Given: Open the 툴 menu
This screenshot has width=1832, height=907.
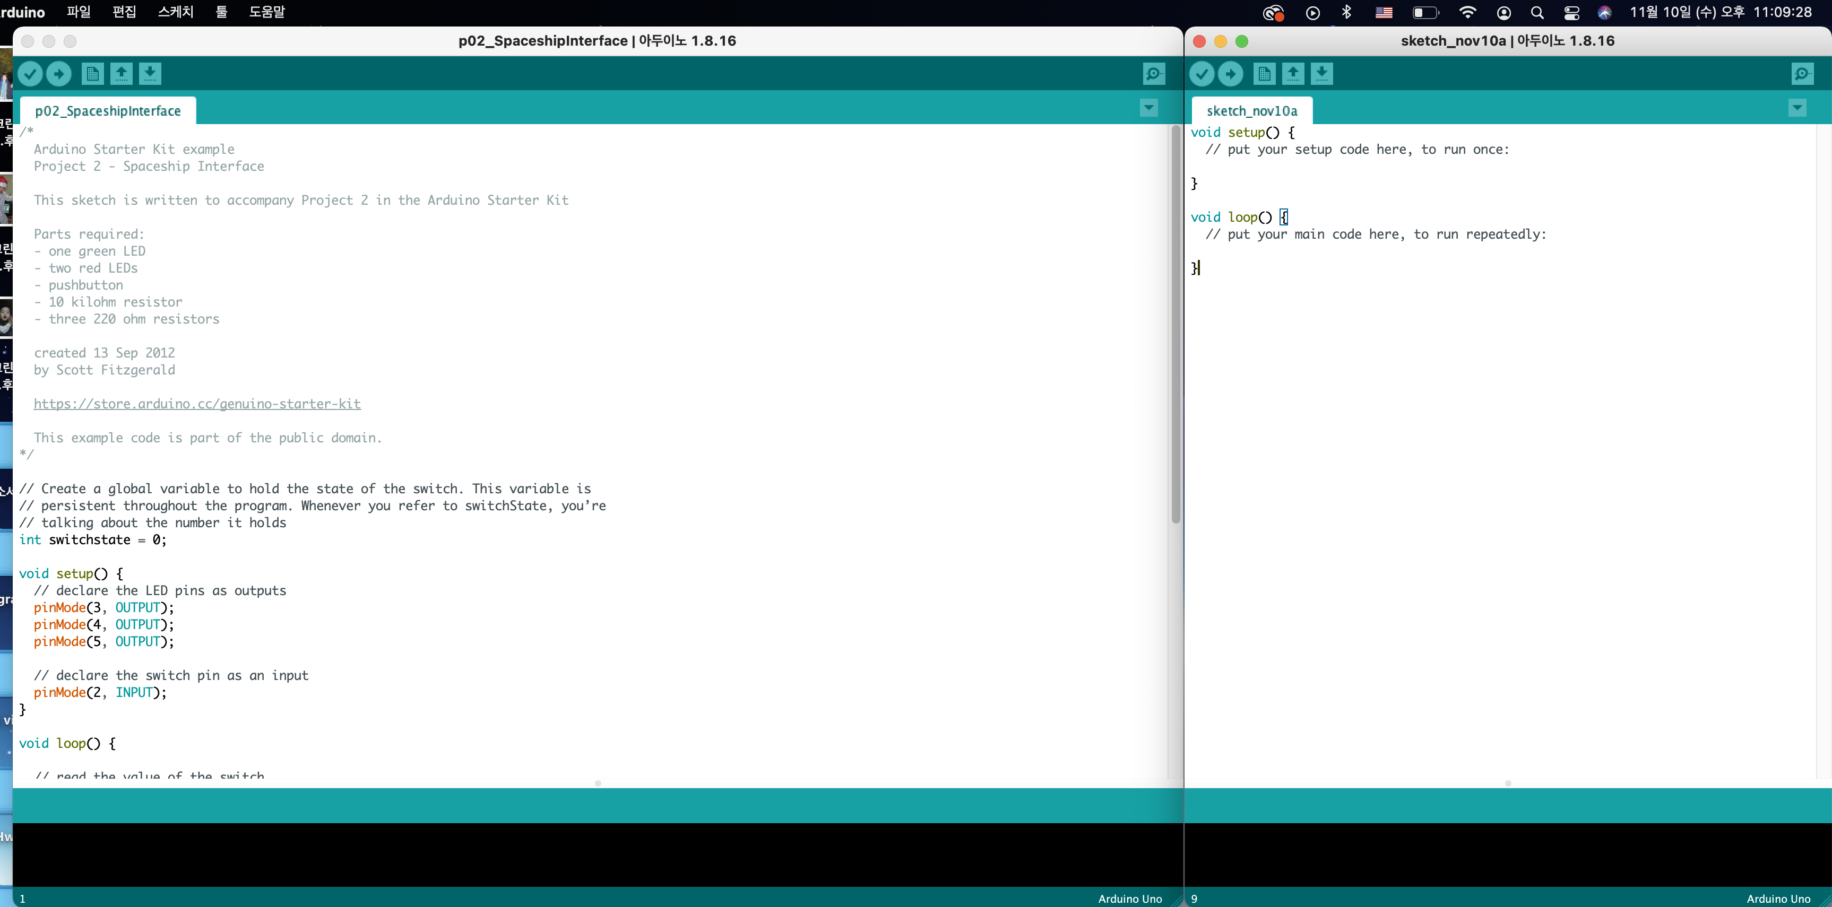Looking at the screenshot, I should tap(221, 12).
